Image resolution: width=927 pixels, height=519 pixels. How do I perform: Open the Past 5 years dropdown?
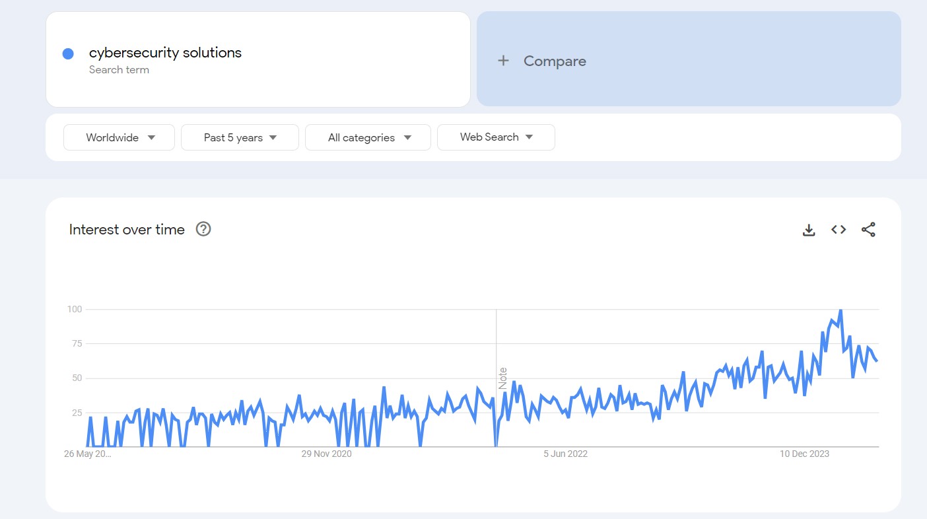click(240, 137)
